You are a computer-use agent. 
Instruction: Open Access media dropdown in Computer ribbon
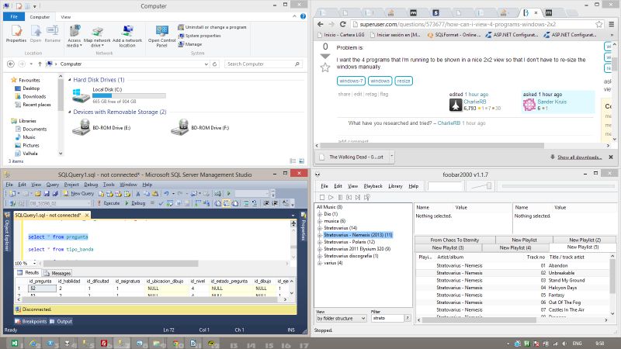(x=74, y=36)
